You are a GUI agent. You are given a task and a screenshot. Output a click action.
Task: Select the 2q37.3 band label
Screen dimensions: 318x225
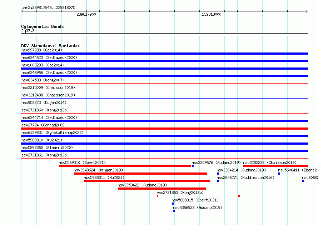28,31
